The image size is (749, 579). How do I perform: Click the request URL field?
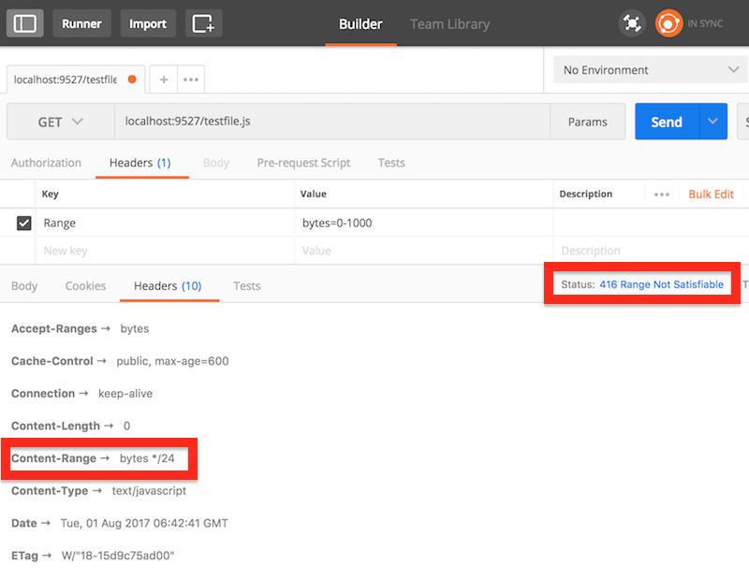[x=332, y=122]
